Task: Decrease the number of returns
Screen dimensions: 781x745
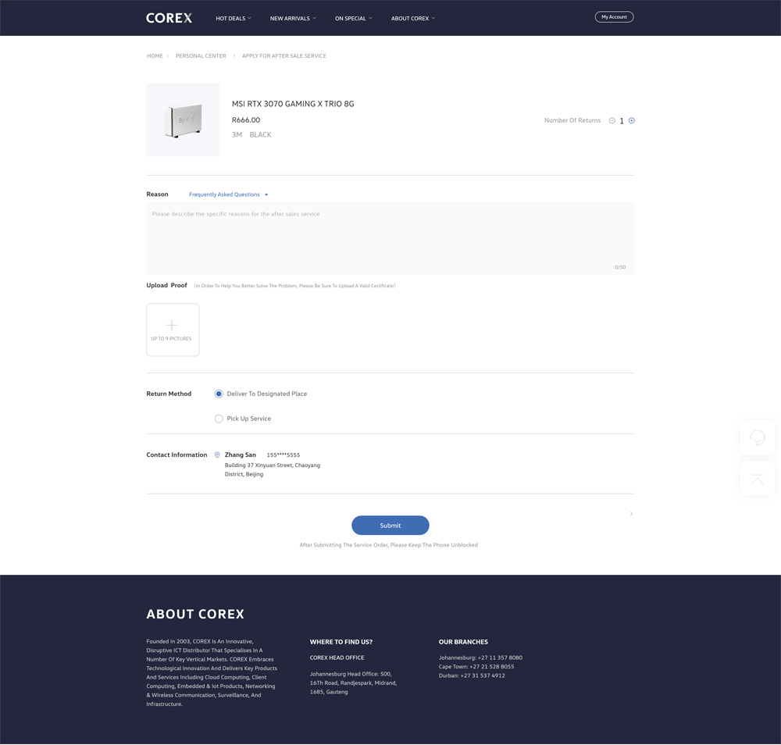Action: pyautogui.click(x=612, y=120)
